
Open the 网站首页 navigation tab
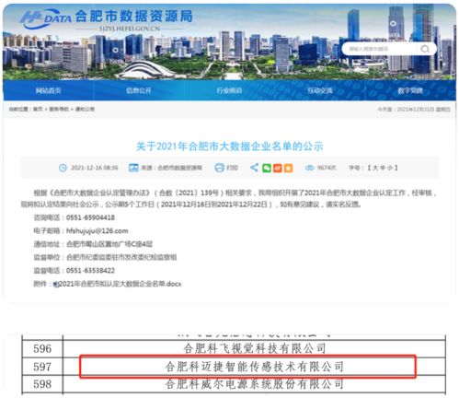(48, 90)
